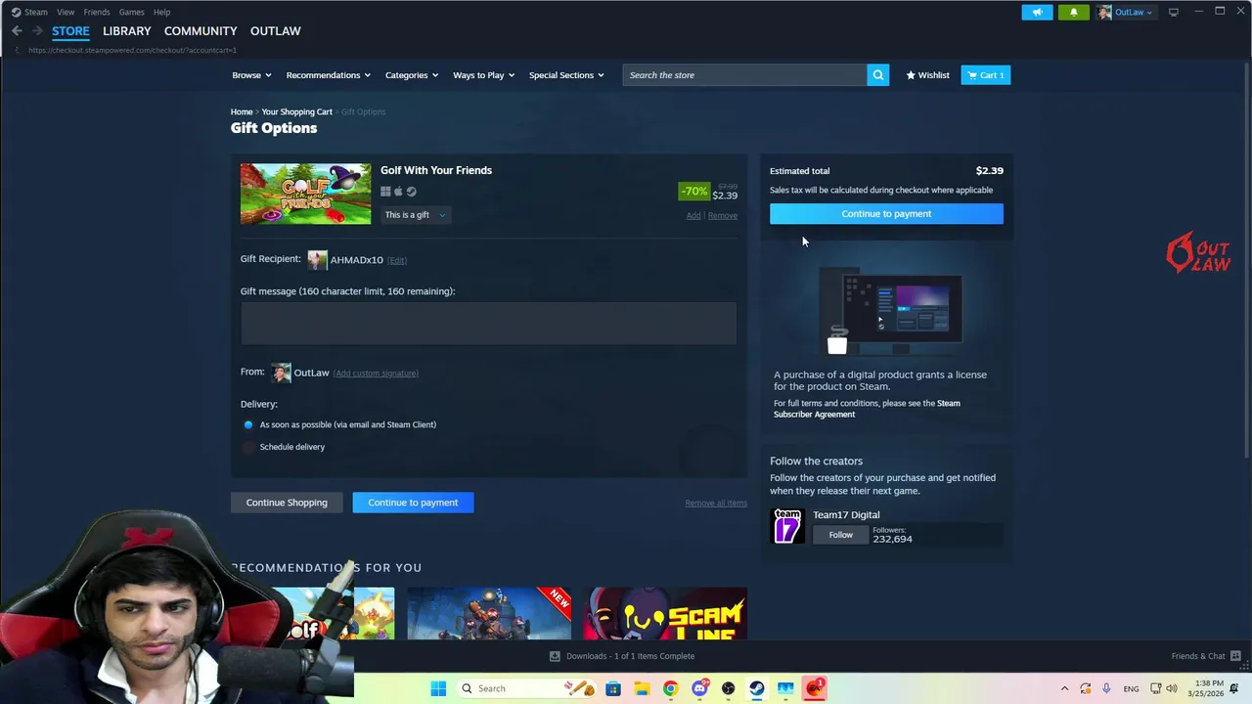
Task: Open the Cart button
Action: pyautogui.click(x=985, y=75)
